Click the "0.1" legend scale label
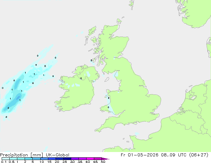 tap(4, 162)
